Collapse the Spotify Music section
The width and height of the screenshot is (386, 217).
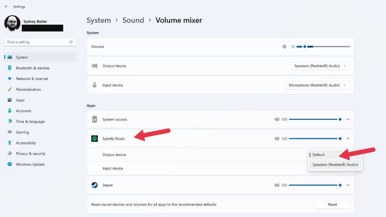348,139
